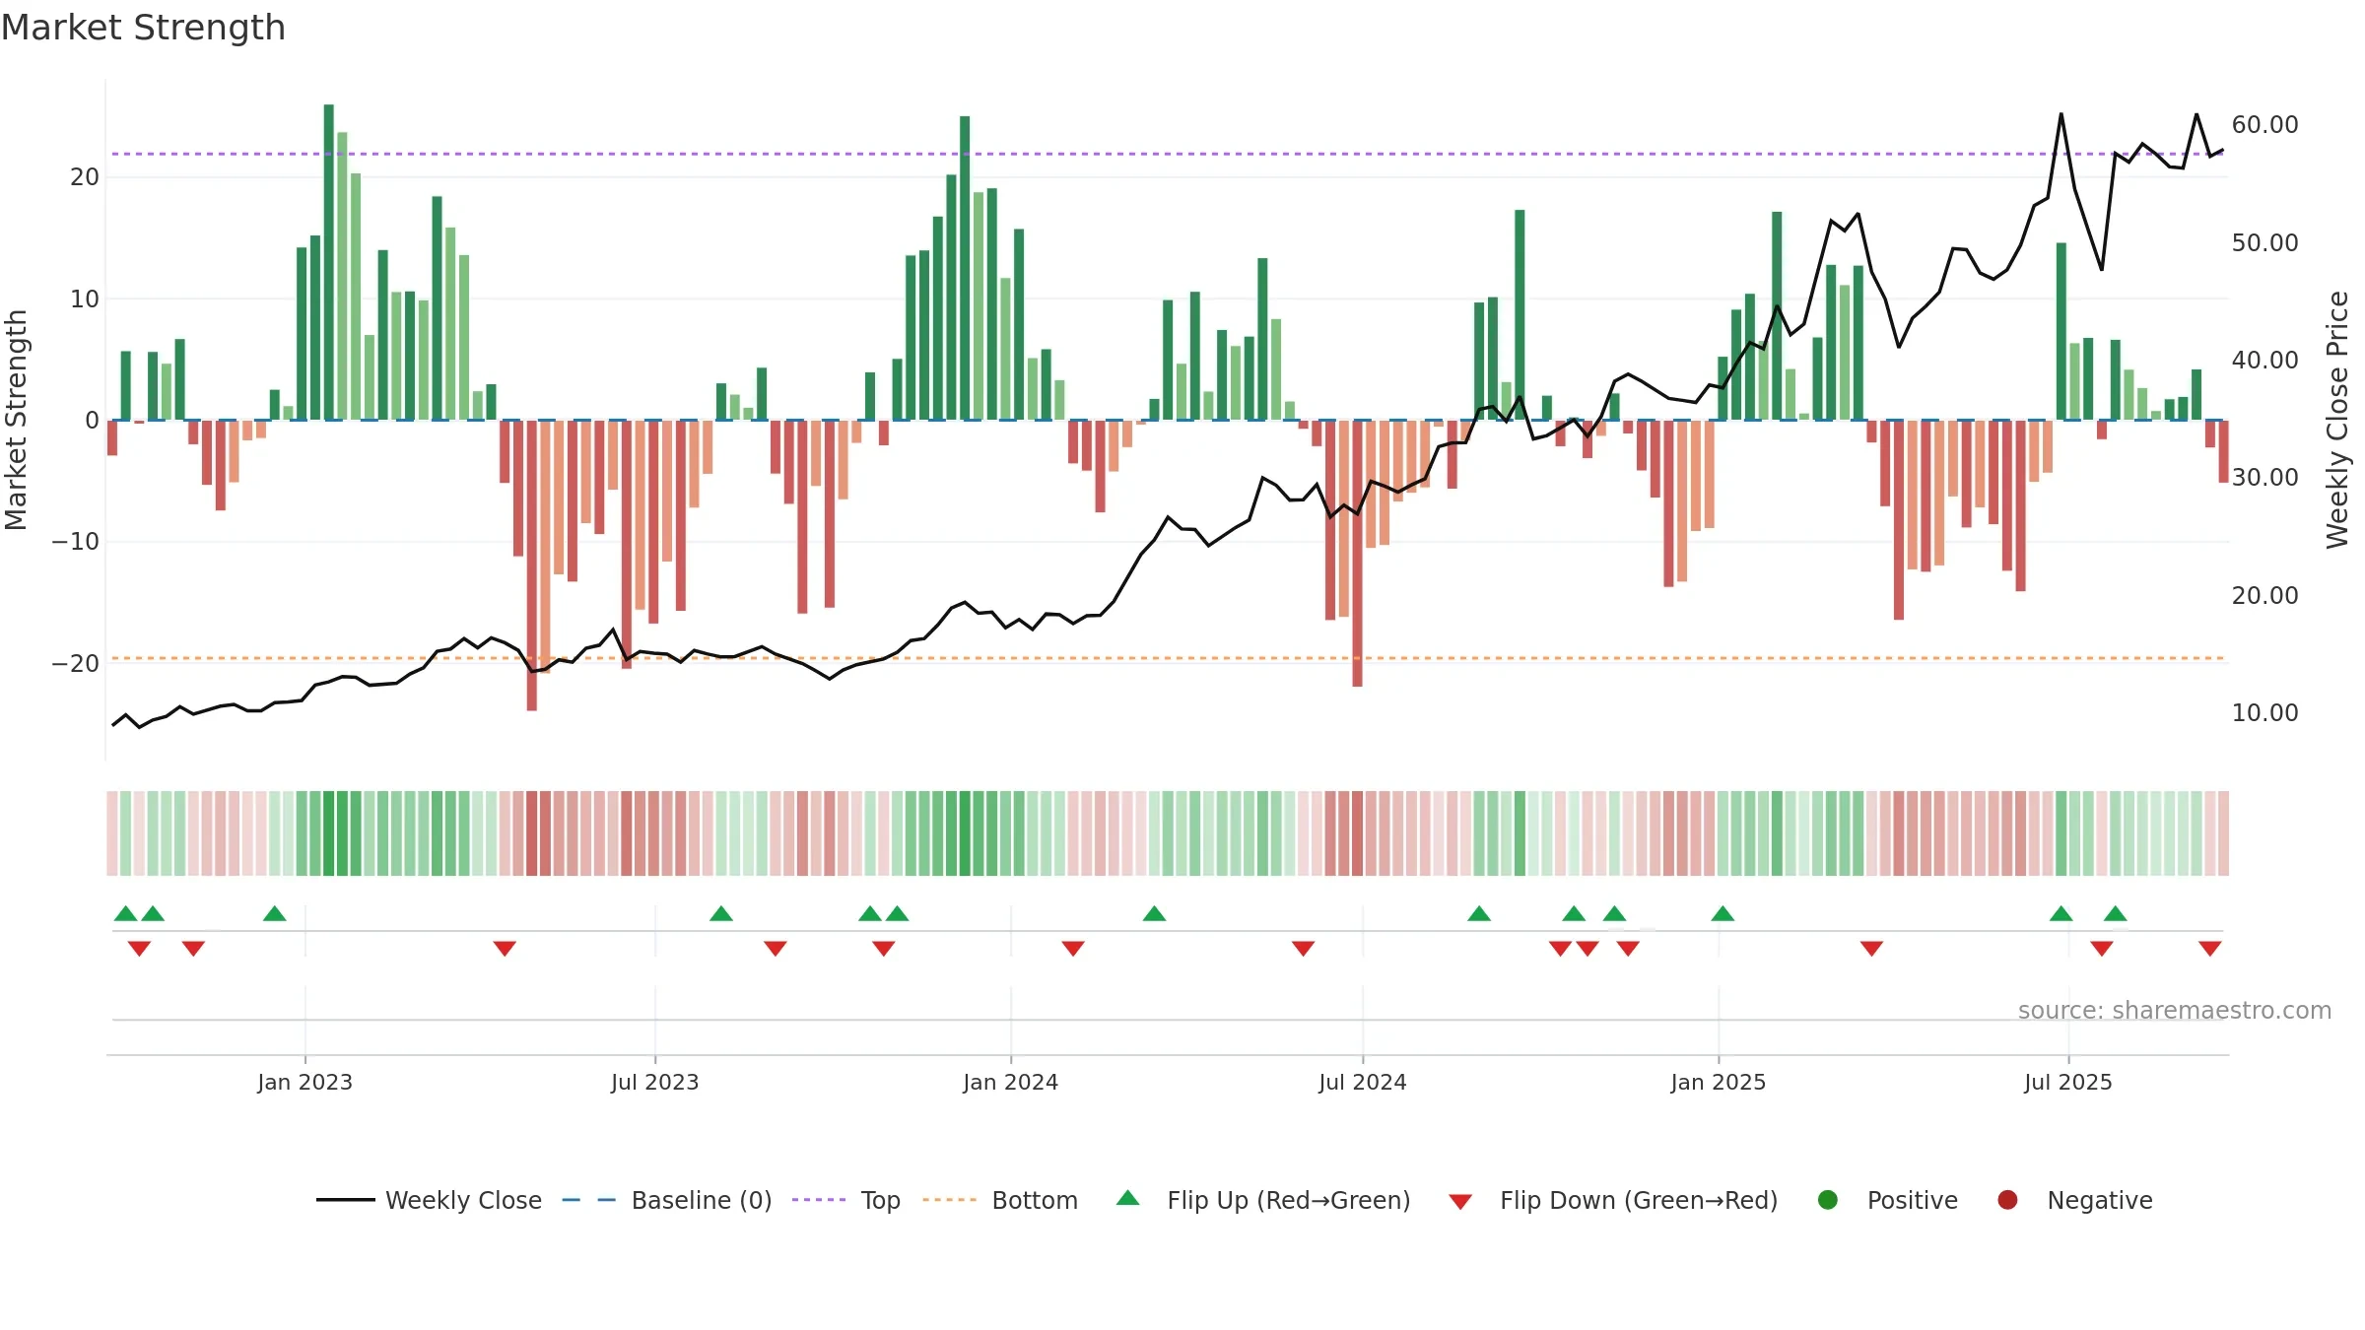Click the final red flip-down marker at far right

(x=2209, y=948)
